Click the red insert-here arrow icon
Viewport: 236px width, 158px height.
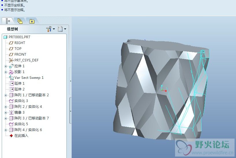click(11, 136)
